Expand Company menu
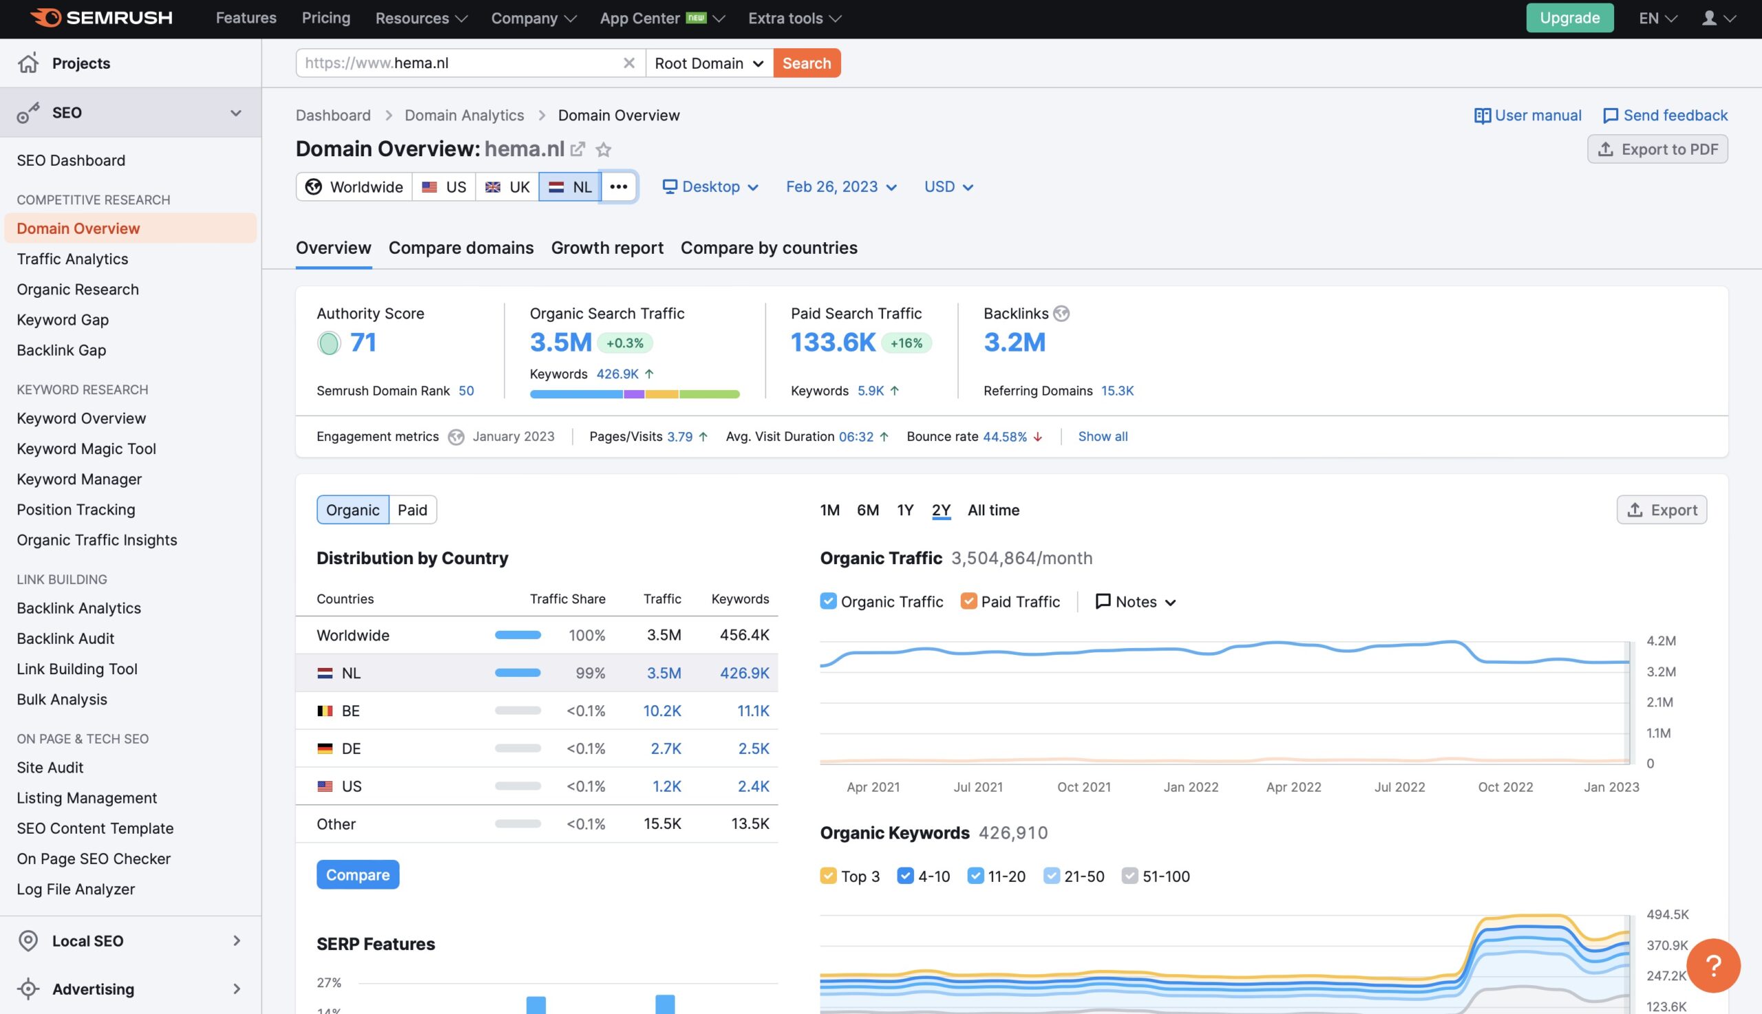1762x1014 pixels. (x=533, y=18)
